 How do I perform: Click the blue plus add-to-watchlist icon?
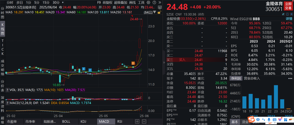coord(291,14)
